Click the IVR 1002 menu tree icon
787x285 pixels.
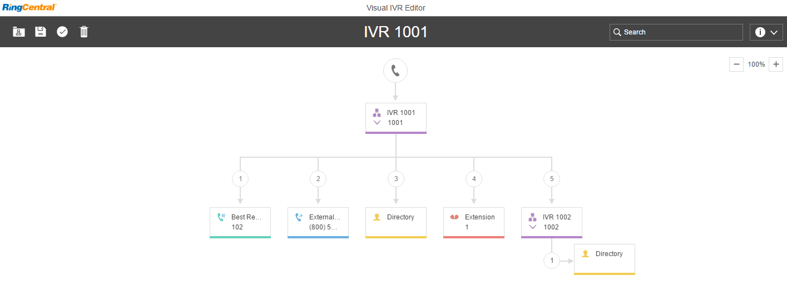coord(533,217)
